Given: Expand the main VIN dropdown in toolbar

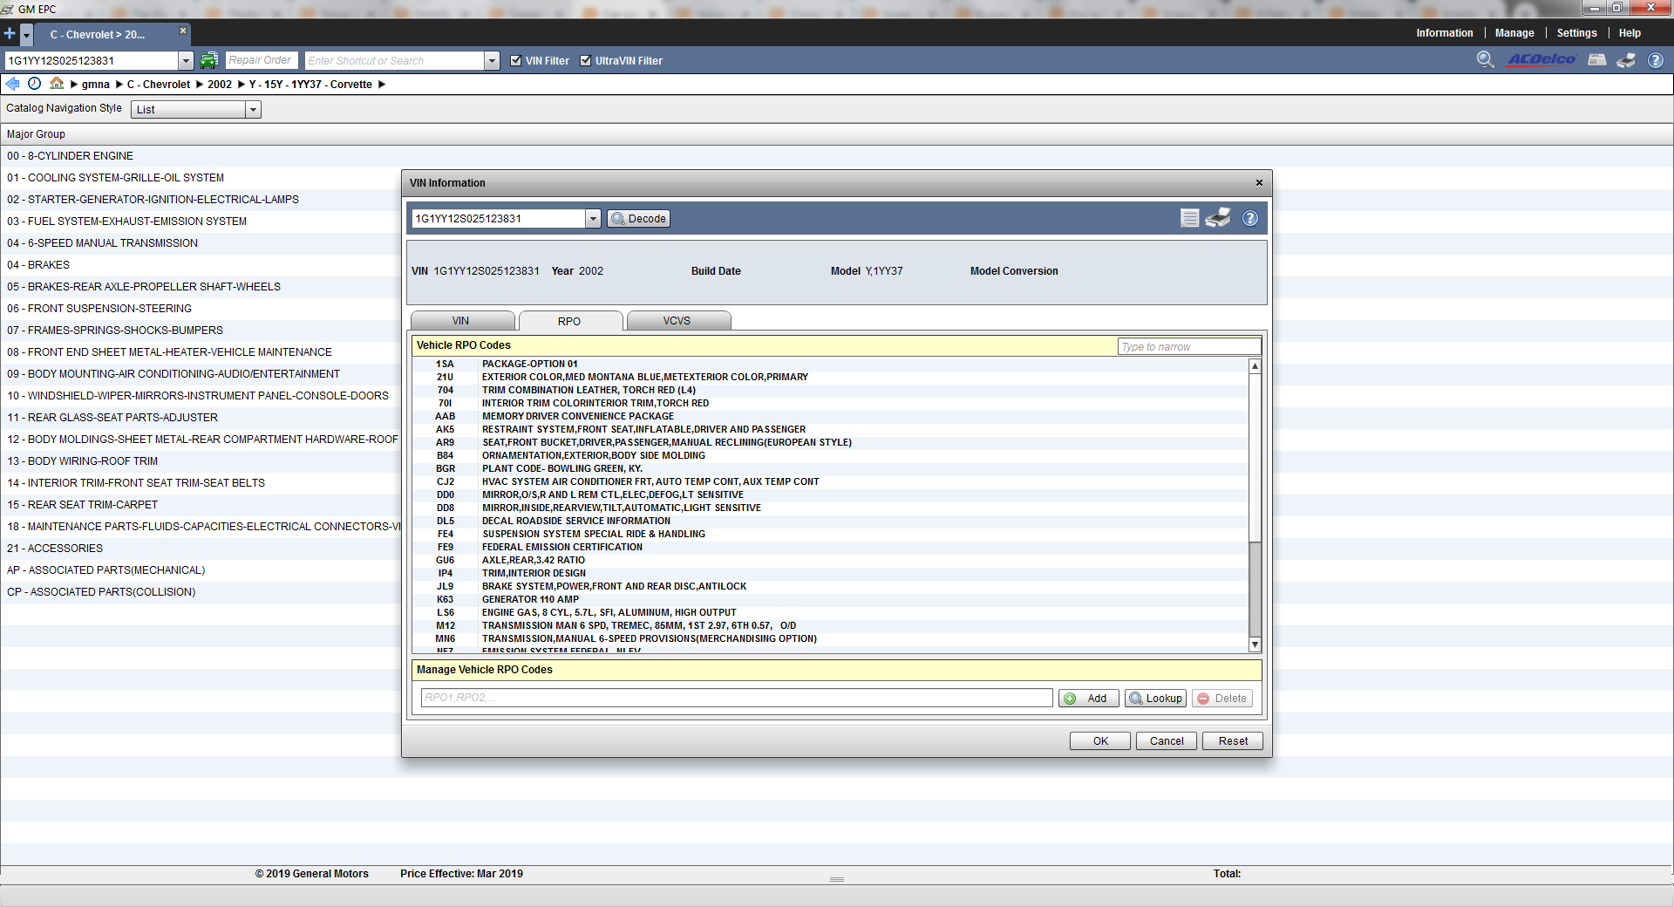Looking at the screenshot, I should click(x=186, y=60).
